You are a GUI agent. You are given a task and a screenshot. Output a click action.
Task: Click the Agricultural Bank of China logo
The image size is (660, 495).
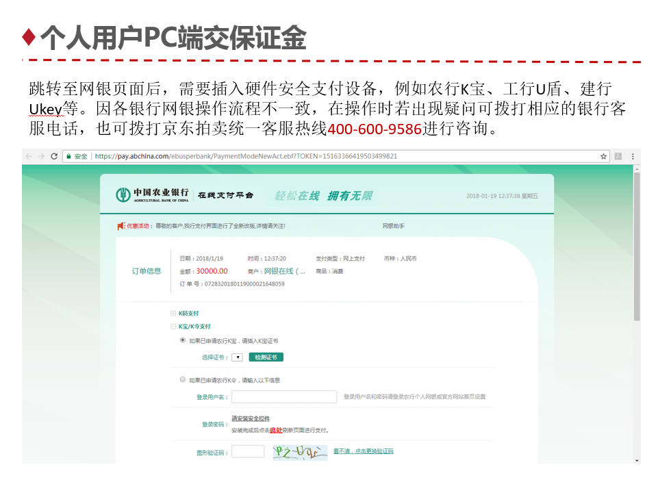tap(153, 195)
